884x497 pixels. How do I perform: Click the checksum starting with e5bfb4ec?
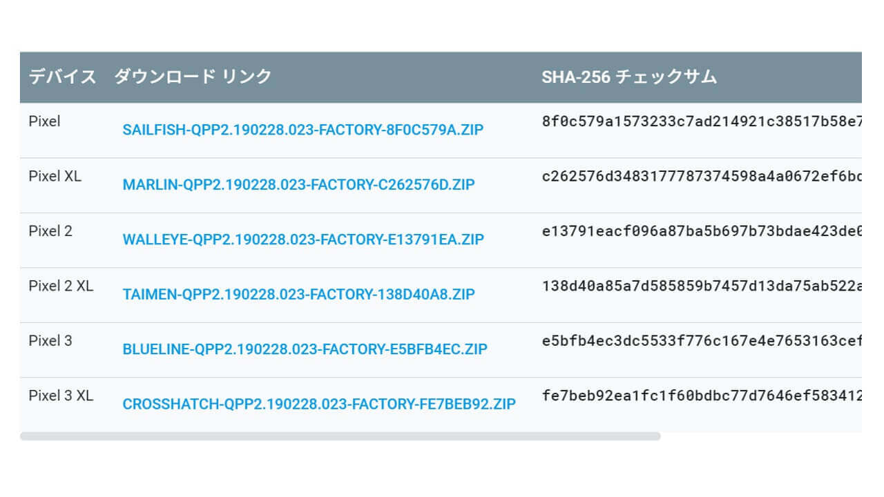(x=702, y=341)
